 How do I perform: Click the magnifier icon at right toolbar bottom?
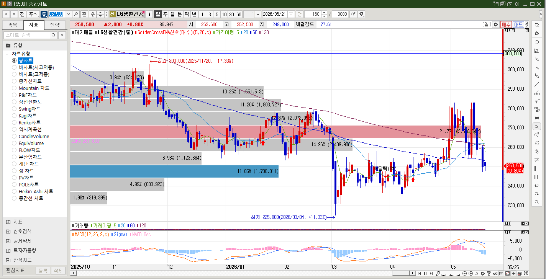pos(537,202)
